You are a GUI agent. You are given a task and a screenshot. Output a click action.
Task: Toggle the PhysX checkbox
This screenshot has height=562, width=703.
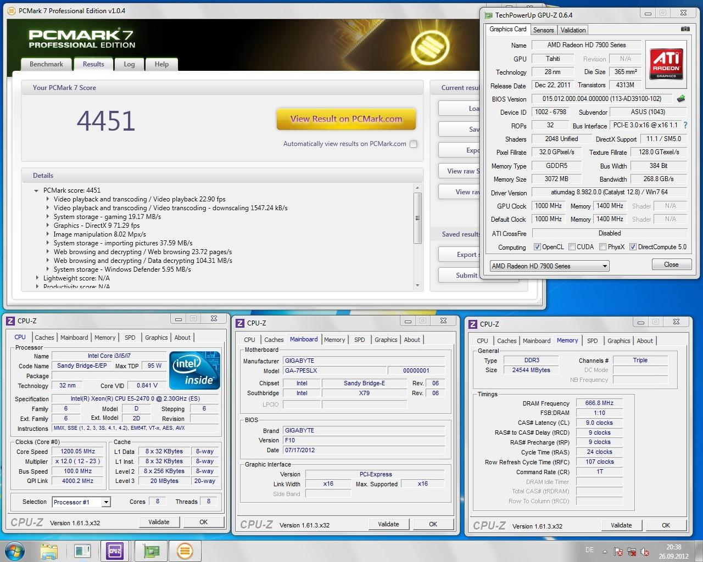[x=602, y=247]
